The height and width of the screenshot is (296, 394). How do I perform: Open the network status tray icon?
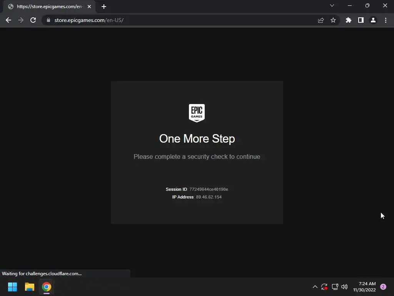pos(335,287)
